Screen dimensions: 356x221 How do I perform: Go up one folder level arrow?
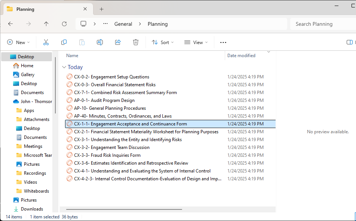click(x=46, y=24)
